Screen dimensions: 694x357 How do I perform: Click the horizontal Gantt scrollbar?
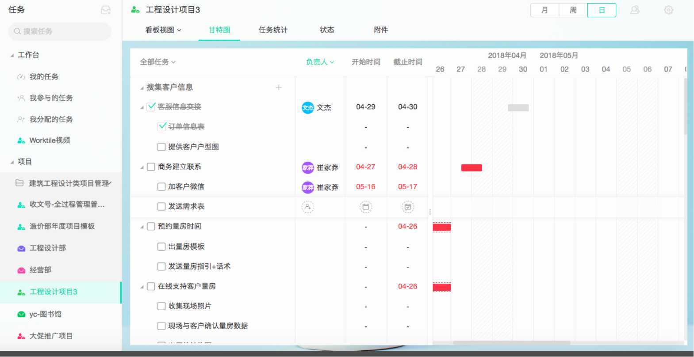pyautogui.click(x=511, y=343)
